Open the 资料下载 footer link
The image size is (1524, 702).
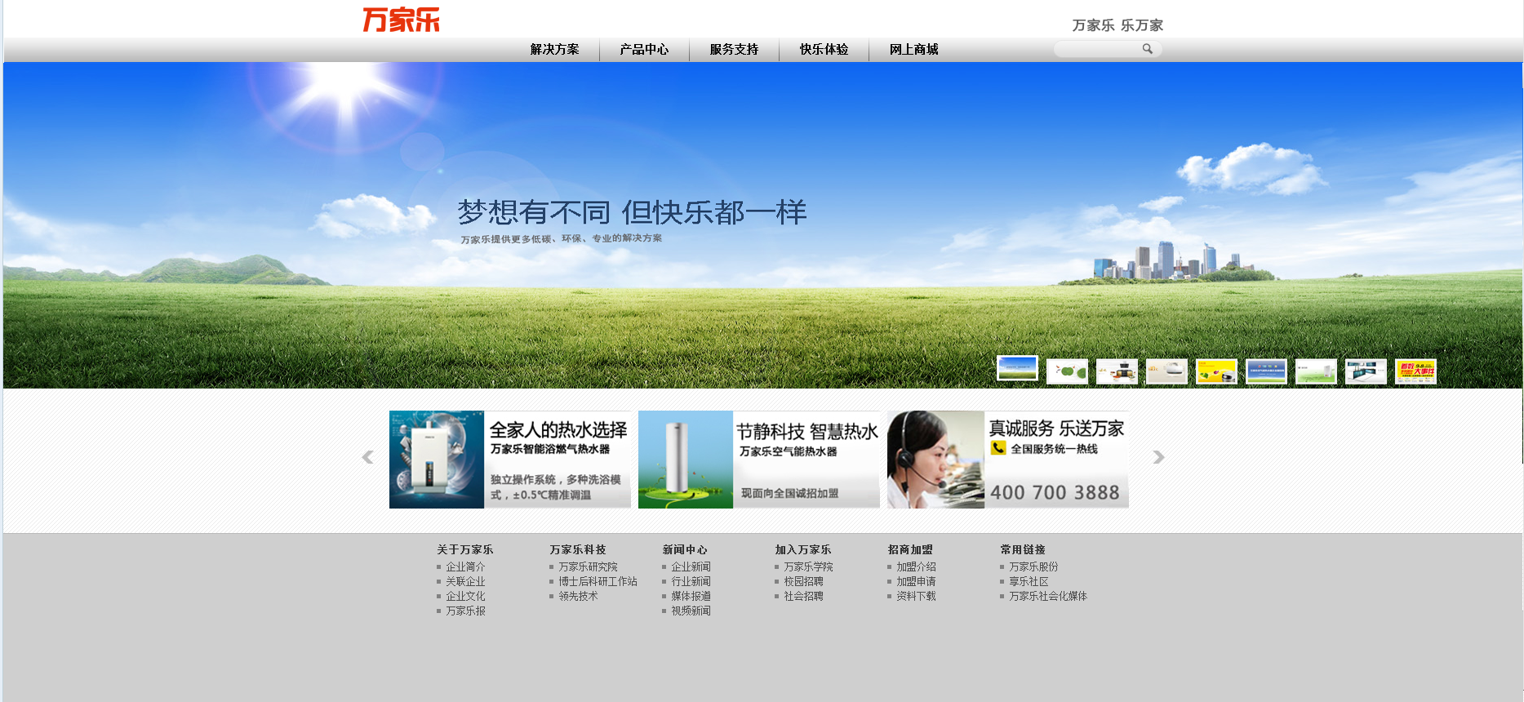tap(916, 596)
